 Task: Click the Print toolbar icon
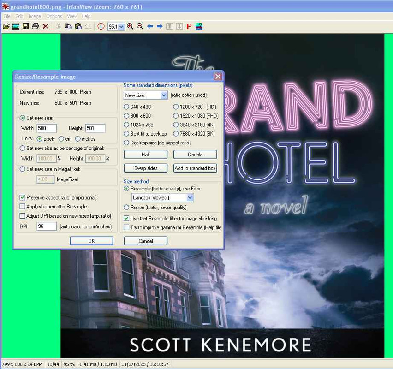pyautogui.click(x=36, y=26)
